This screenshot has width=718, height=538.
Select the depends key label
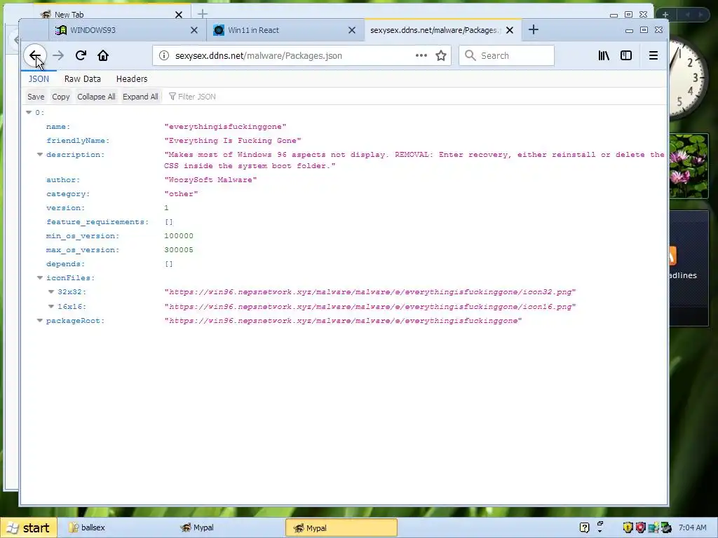click(x=65, y=264)
